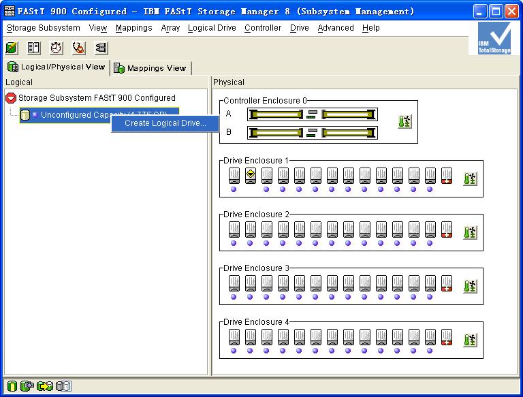Open the Mappings menu

tap(133, 28)
